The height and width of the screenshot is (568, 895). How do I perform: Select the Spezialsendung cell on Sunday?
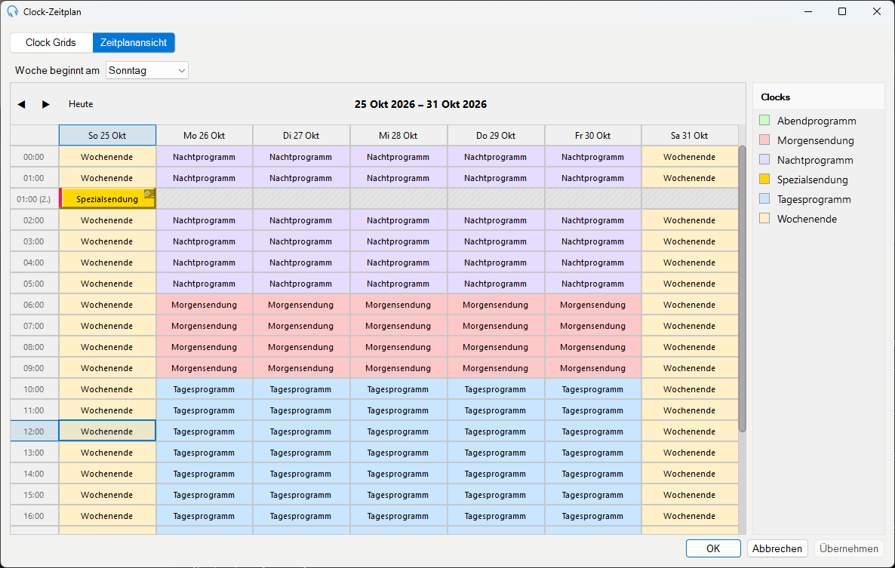[x=107, y=199]
